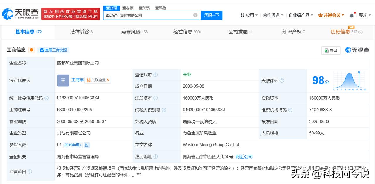Click help icon next to 天眼评分
375x184 pixels.
[x=282, y=81]
